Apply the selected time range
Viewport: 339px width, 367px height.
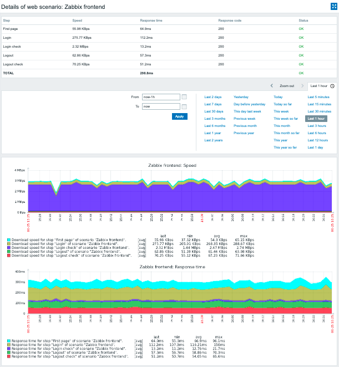coord(179,116)
